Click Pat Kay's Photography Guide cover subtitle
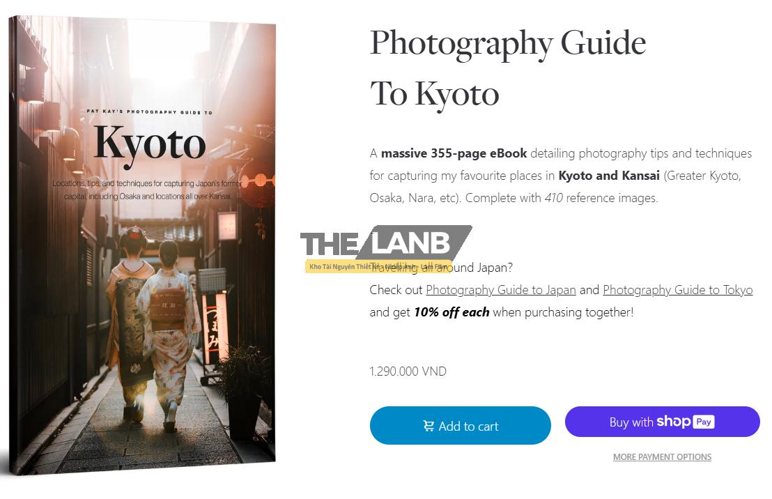Screen dimensions: 772x499 (x=149, y=112)
